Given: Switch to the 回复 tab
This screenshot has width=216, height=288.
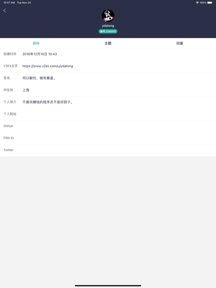Looking at the screenshot, I should [x=180, y=43].
